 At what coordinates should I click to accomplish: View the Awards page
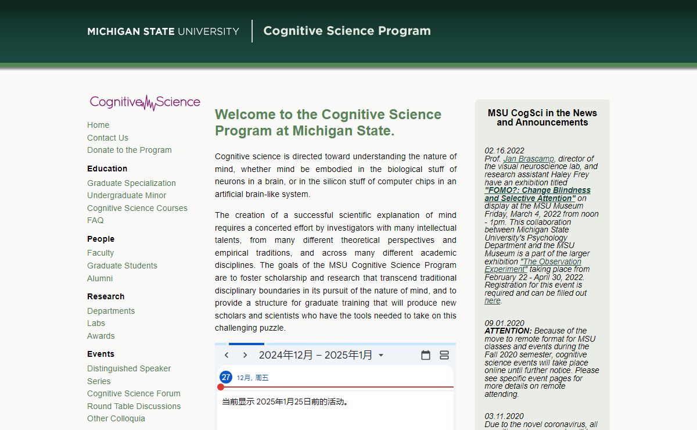point(101,336)
